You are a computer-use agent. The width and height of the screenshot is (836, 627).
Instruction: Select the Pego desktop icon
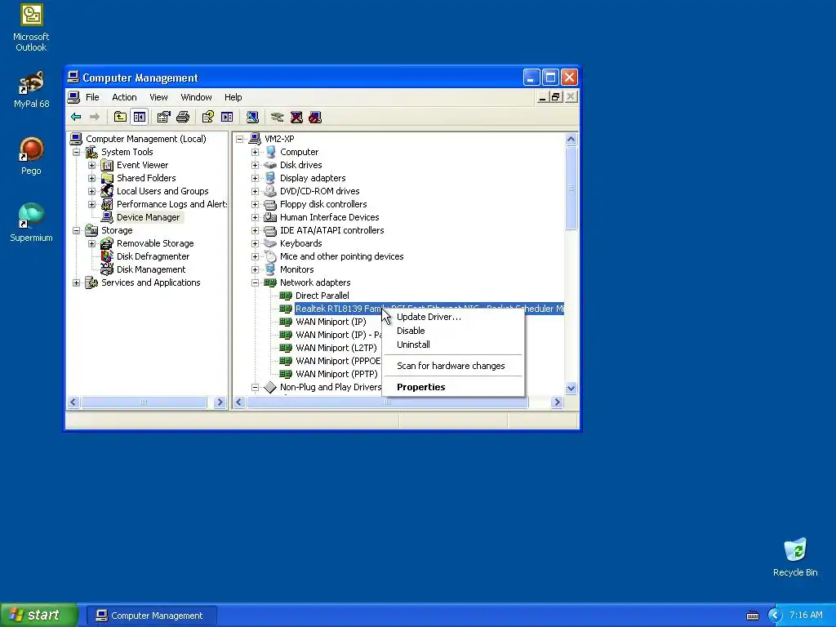pos(31,156)
